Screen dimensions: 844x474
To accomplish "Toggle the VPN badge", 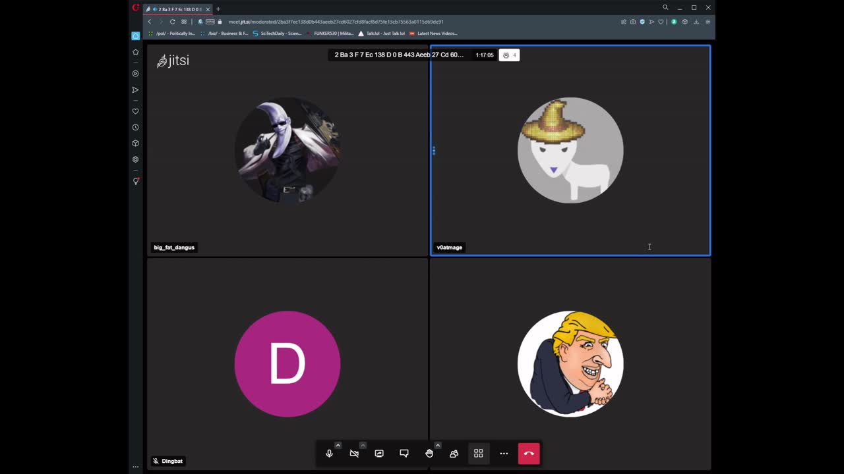I will pos(210,22).
